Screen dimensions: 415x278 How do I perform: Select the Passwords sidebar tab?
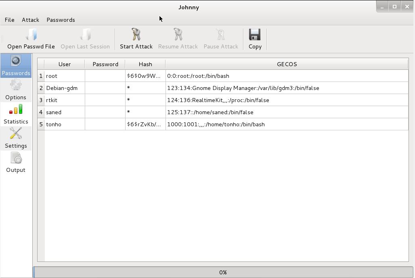tap(16, 65)
